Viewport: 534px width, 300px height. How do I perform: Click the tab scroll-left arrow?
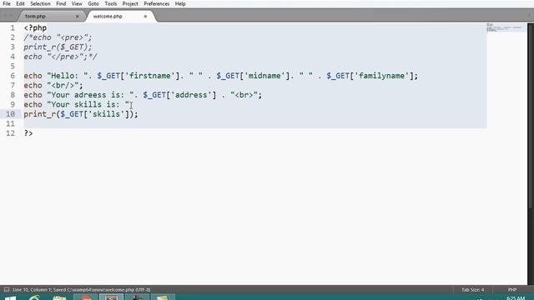point(5,16)
